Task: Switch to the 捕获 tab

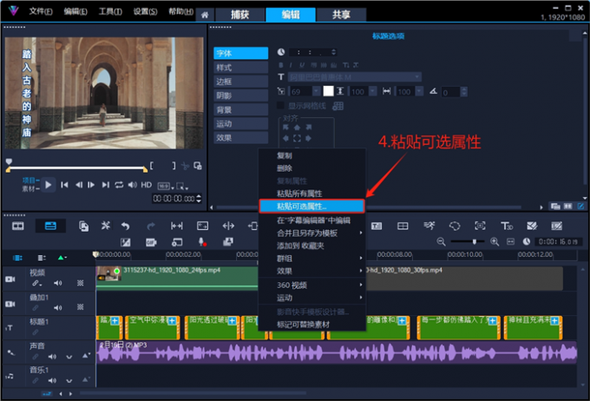Action: [239, 15]
